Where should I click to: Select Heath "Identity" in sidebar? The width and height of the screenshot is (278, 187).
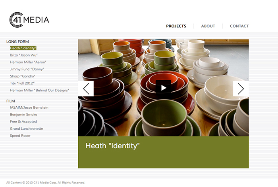(x=23, y=48)
